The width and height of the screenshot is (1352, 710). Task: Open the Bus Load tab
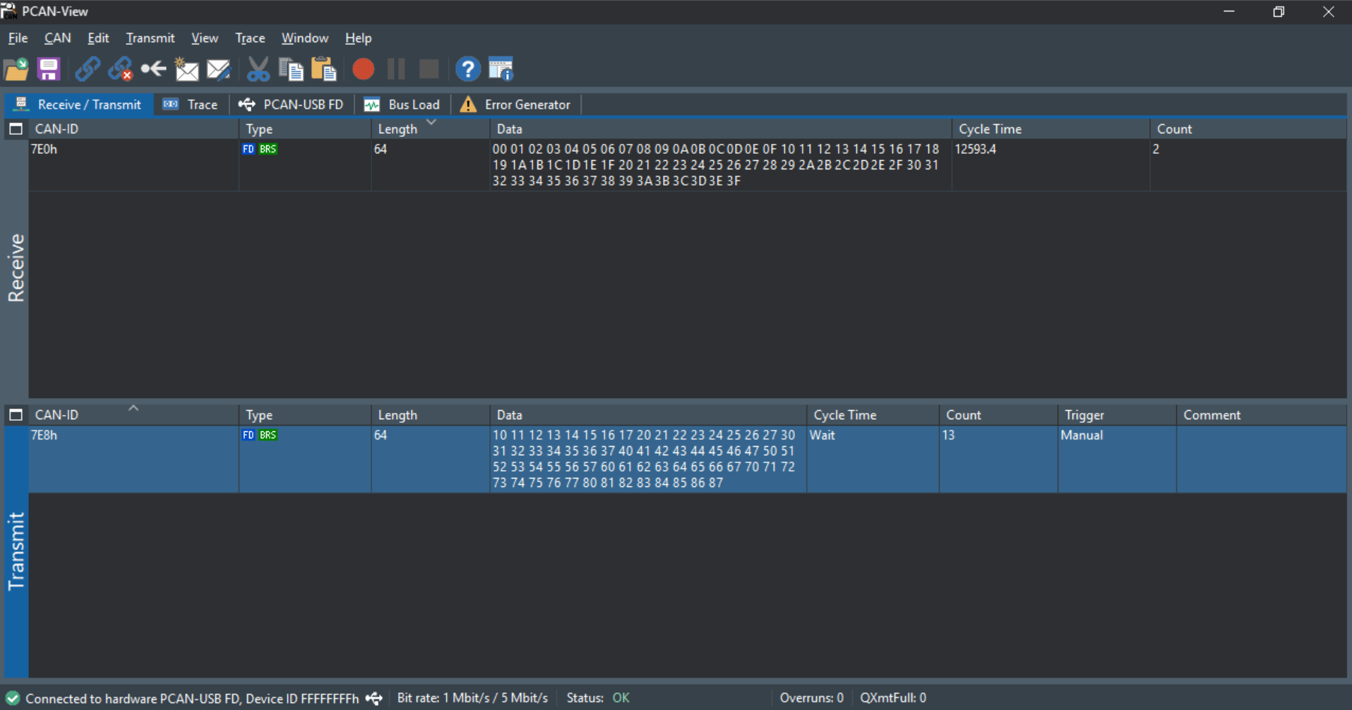(402, 104)
